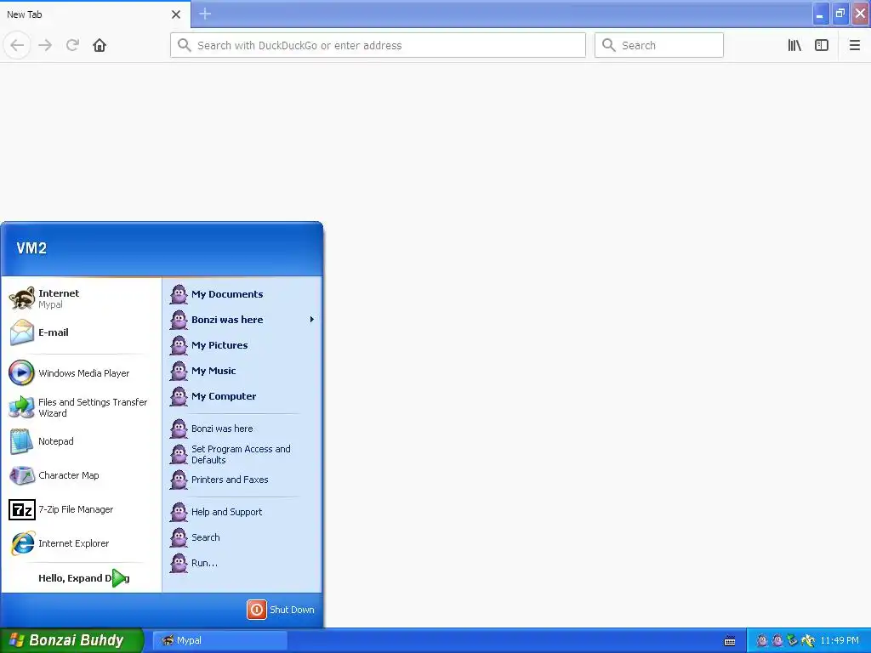Click the taskbar clock showing 11:49 PM
Viewport: 871px width, 653px height.
[x=840, y=640]
